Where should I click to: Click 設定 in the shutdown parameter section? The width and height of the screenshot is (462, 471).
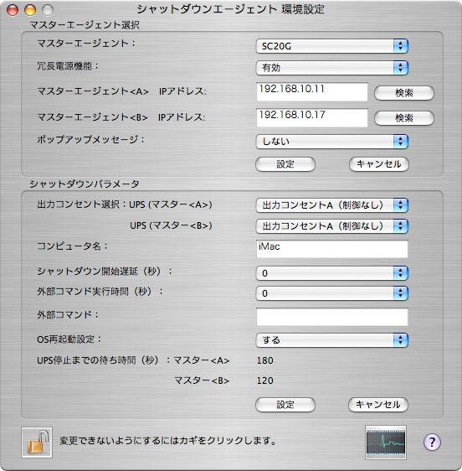[285, 405]
